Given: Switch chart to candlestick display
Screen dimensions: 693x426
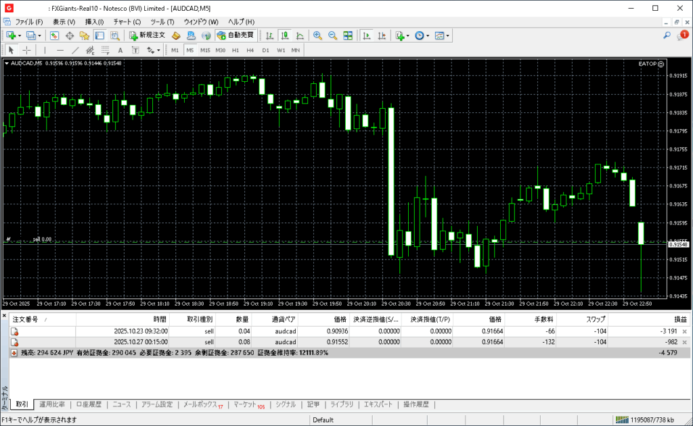Looking at the screenshot, I should pos(285,35).
